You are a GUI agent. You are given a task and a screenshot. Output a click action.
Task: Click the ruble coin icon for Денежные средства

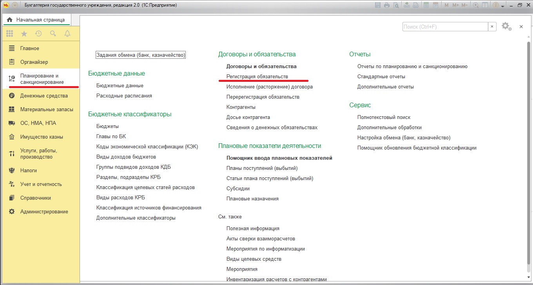click(12, 96)
